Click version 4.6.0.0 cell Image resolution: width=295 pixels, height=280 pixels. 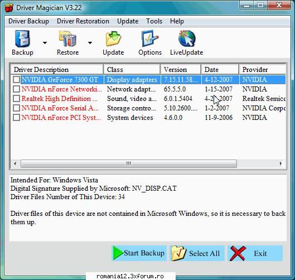click(x=173, y=118)
